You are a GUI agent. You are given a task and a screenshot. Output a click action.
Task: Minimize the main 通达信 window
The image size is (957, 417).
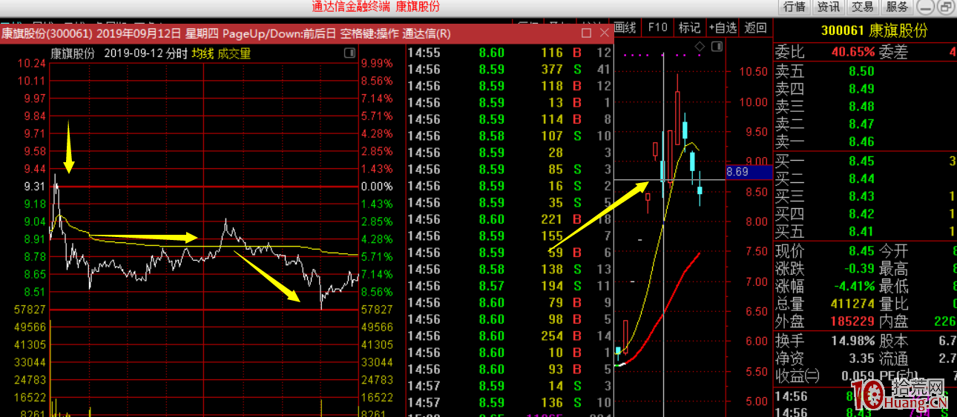pyautogui.click(x=926, y=7)
